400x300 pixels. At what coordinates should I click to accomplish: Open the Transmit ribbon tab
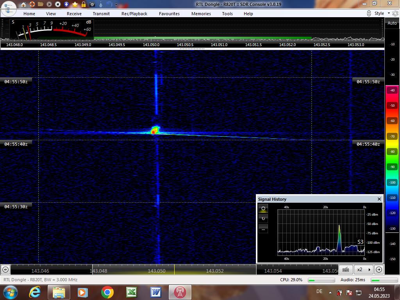pyautogui.click(x=101, y=14)
